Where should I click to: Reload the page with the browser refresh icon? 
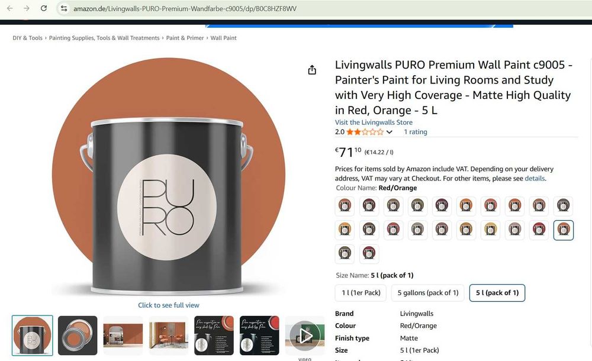44,8
